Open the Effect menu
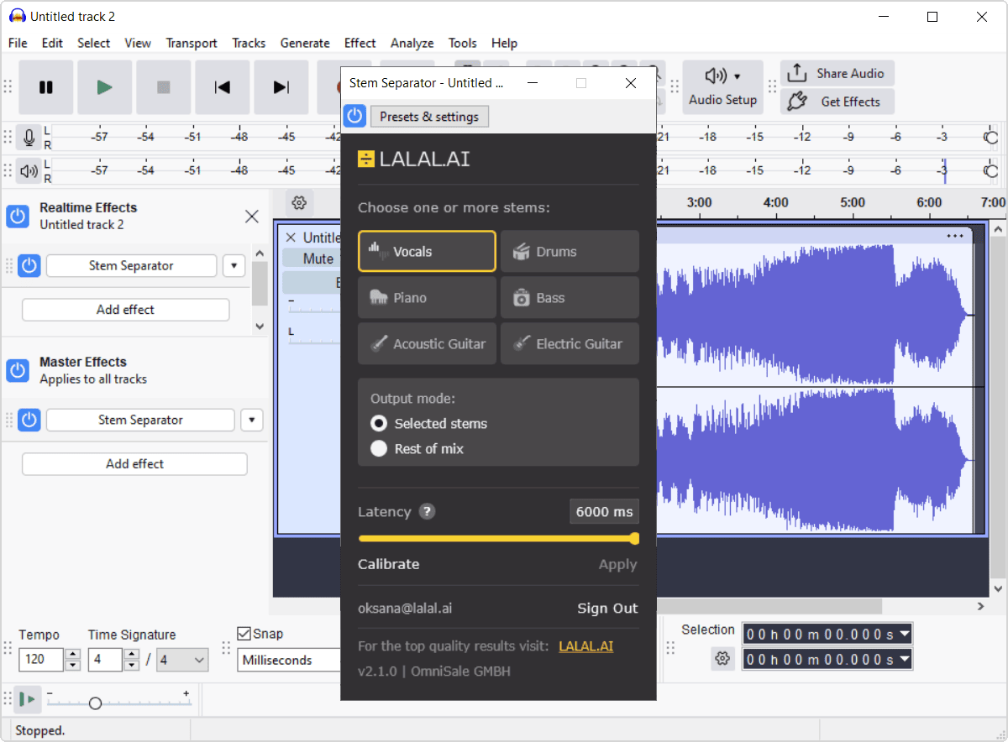The image size is (1008, 742). tap(360, 43)
